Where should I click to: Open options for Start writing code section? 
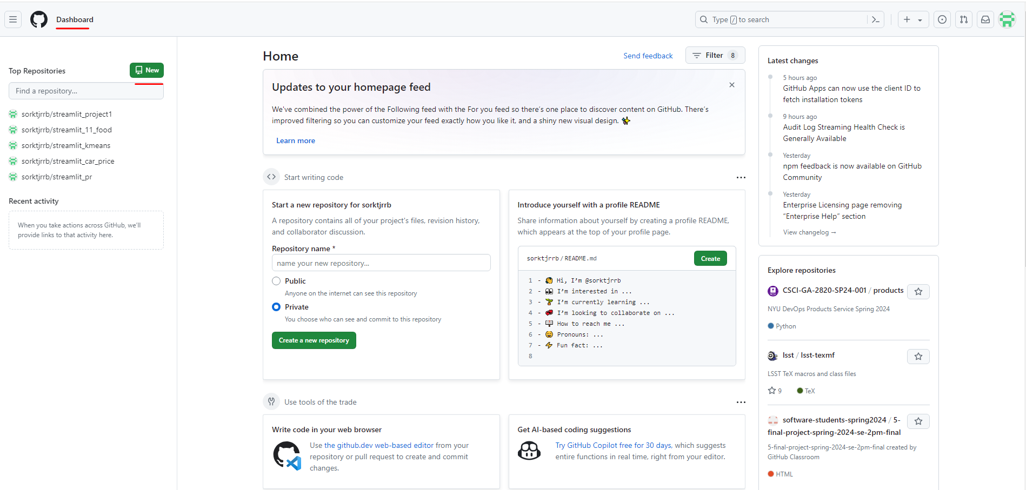[x=741, y=177]
